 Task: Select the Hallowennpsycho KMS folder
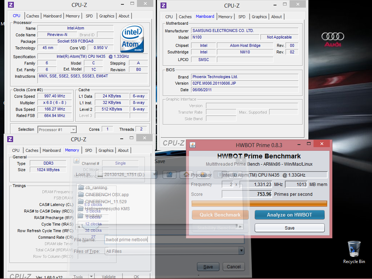point(104,209)
